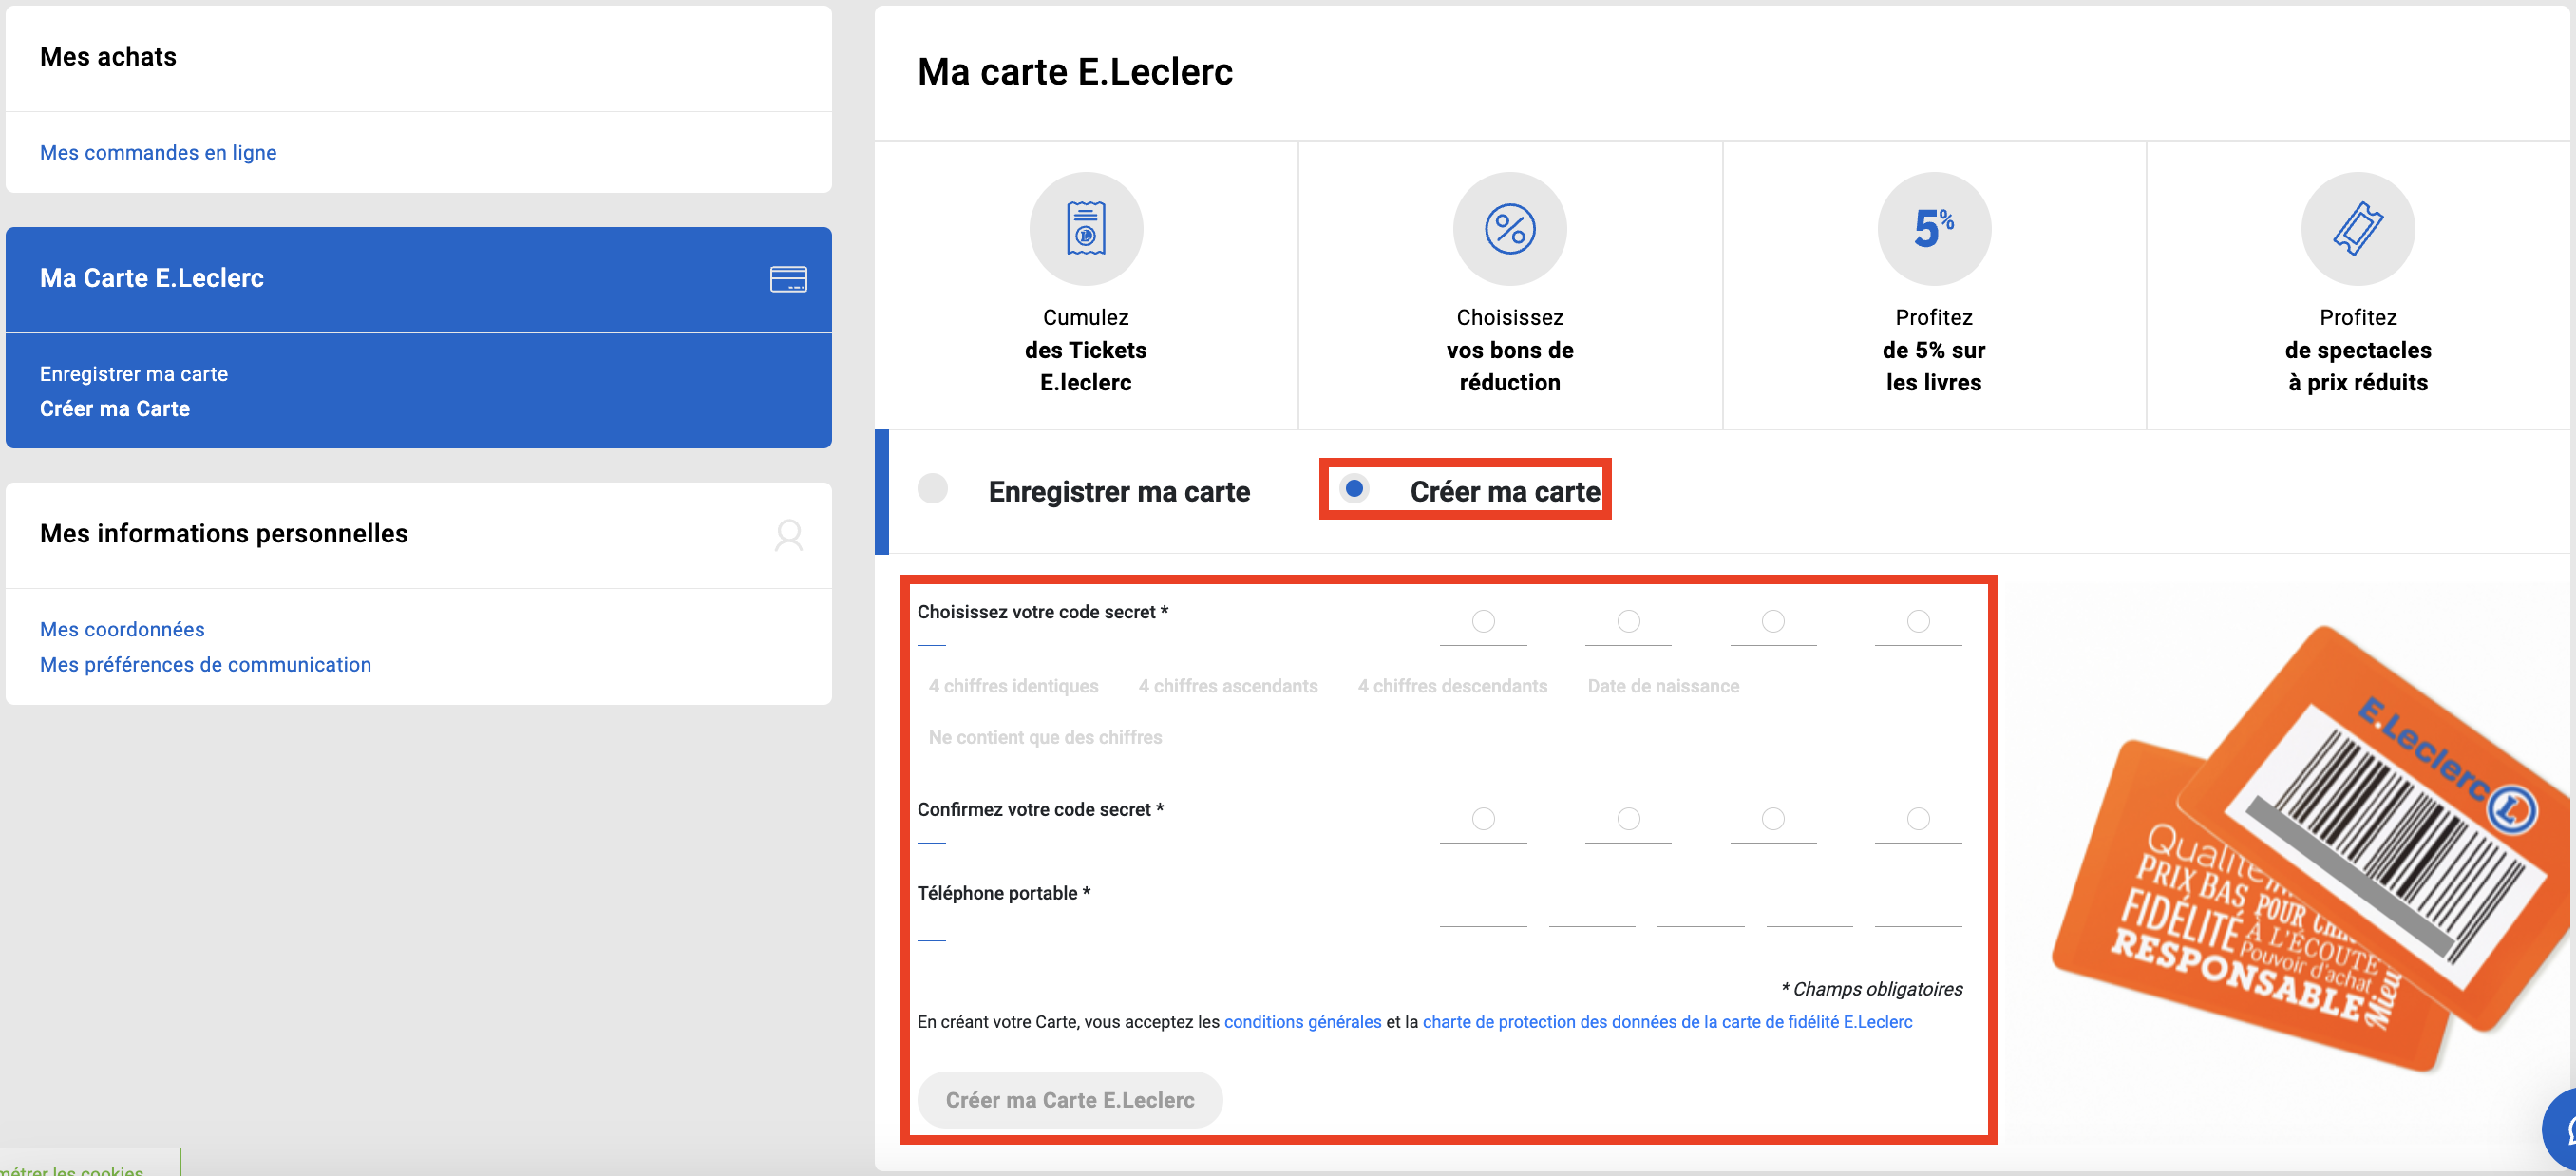Click the "Champs obligatoires" note

(1871, 989)
